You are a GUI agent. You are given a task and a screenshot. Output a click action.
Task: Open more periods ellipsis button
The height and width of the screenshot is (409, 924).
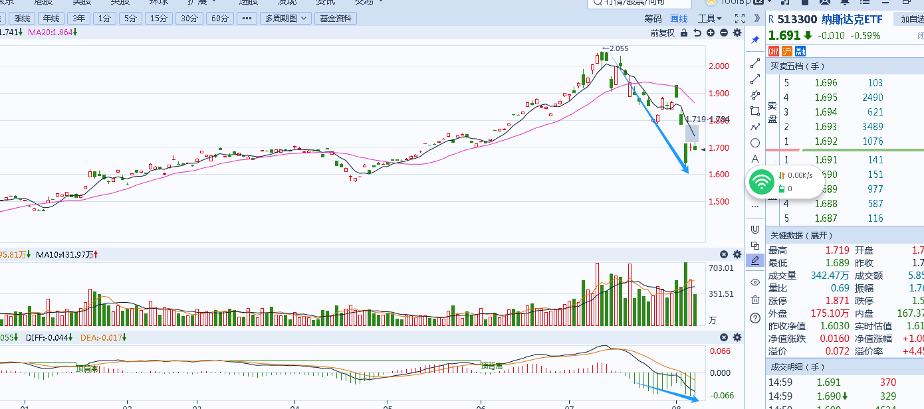tap(247, 19)
